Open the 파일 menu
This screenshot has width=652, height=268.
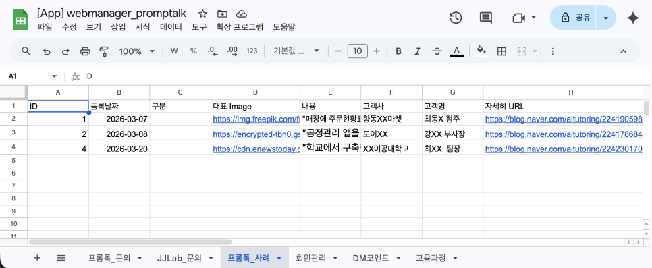(45, 28)
